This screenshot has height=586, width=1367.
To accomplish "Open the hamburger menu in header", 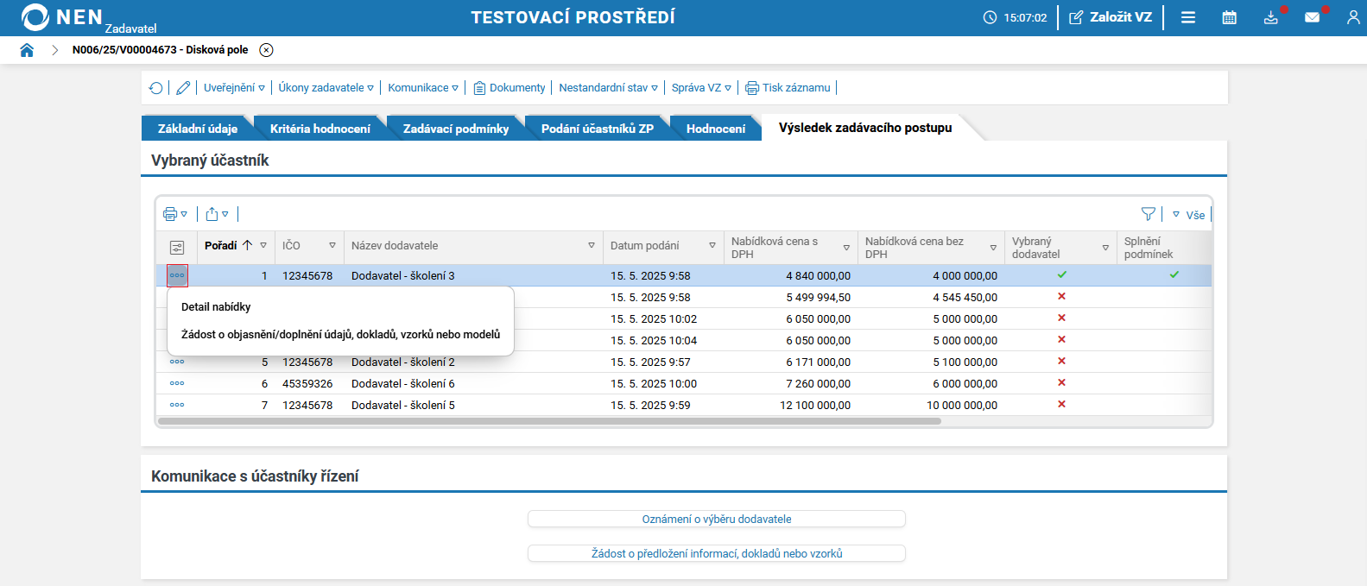I will click(1188, 17).
